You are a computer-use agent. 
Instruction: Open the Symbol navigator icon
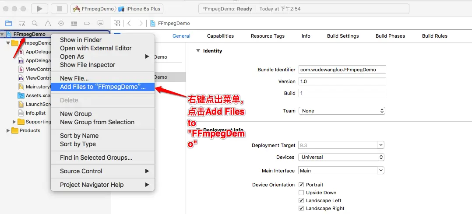pos(22,23)
